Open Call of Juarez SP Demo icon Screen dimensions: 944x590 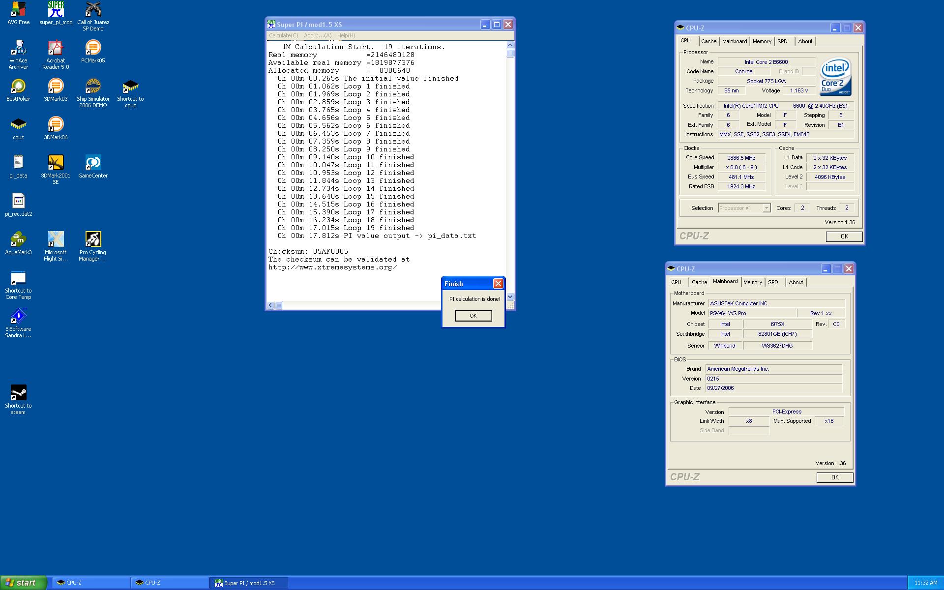click(x=93, y=16)
